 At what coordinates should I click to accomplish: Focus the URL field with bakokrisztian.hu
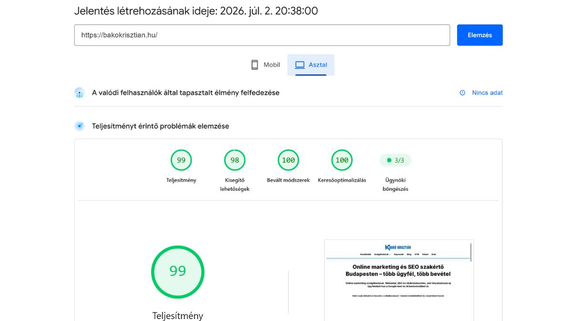coord(262,35)
